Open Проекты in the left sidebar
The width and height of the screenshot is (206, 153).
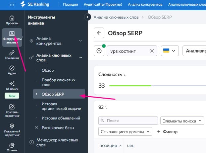pos(12,20)
